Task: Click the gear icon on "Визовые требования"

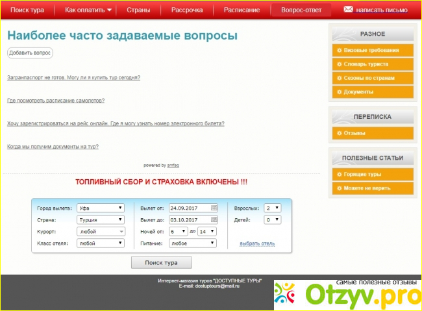Action: click(x=338, y=50)
